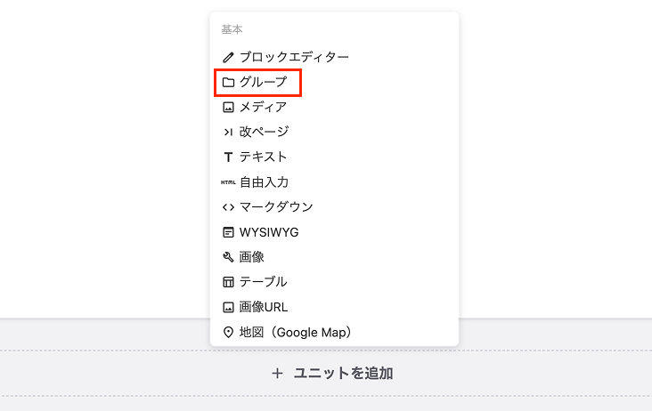Click the map pin icon for 地図

pos(228,332)
